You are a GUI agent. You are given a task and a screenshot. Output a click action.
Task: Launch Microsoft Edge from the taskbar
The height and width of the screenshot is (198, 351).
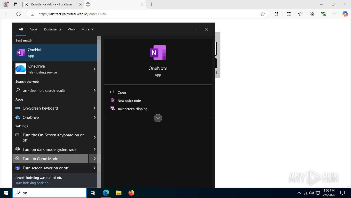[x=106, y=193]
